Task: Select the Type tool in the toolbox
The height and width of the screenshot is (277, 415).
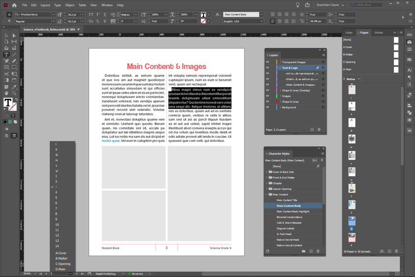Action: [6, 55]
